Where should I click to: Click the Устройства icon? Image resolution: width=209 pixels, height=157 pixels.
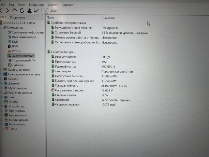6,106
